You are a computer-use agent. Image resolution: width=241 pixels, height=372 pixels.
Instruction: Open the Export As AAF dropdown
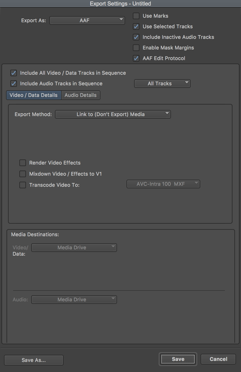[x=87, y=20]
